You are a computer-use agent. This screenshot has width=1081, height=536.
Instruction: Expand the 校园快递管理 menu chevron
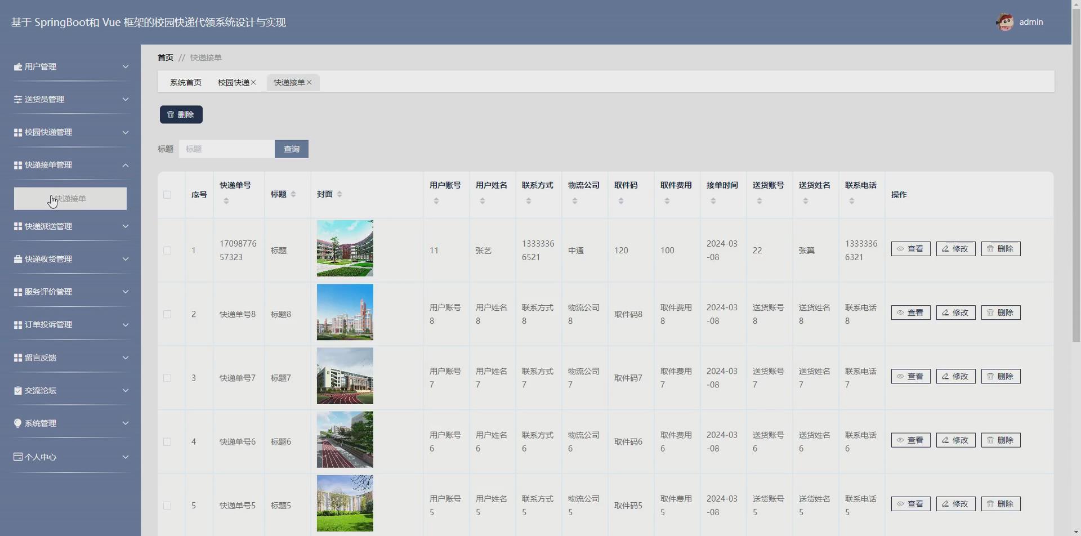126,132
